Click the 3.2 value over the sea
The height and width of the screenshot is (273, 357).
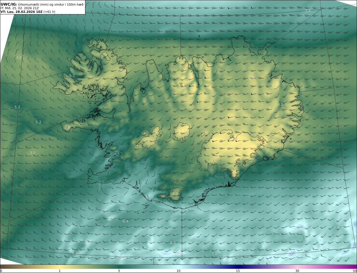tap(33, 153)
